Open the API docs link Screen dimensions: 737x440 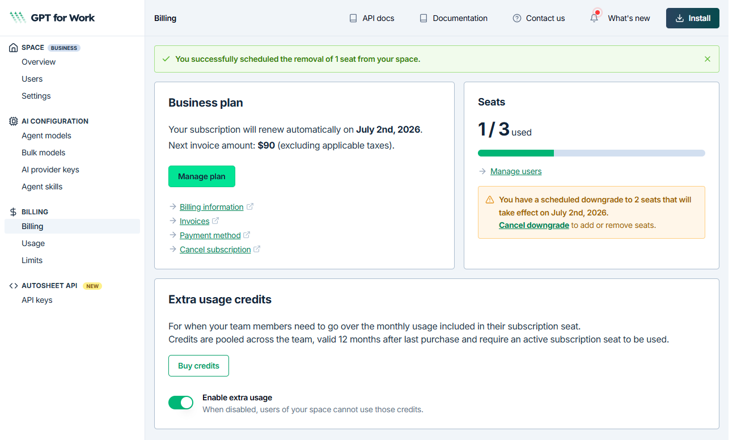point(371,18)
